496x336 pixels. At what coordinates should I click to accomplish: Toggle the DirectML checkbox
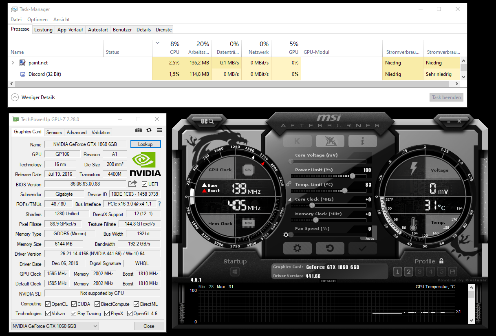[x=137, y=304]
